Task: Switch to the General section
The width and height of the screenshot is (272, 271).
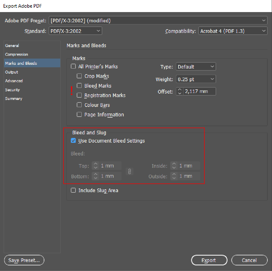Action: pyautogui.click(x=12, y=46)
